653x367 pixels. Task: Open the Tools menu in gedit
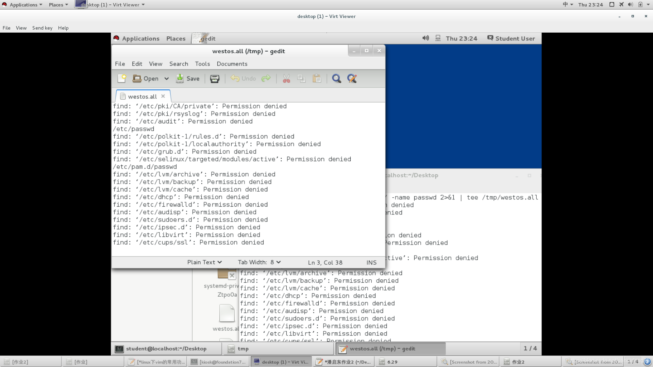(202, 64)
